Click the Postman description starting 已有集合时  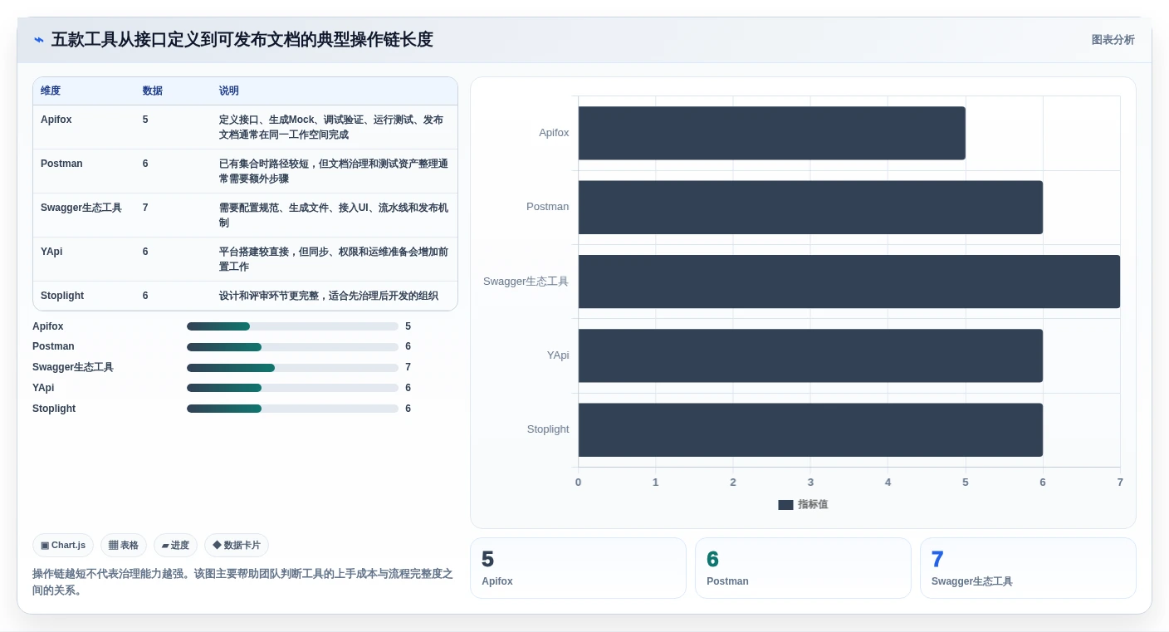[x=334, y=171]
